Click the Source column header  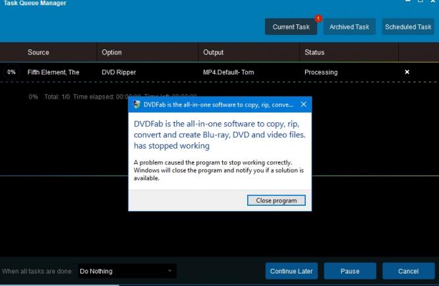38,52
